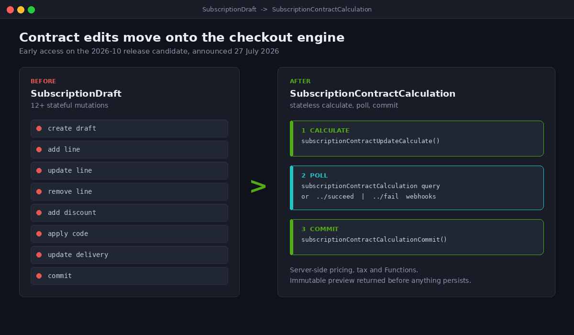Image resolution: width=574 pixels, height=335 pixels.
Task: Click the green maximize window button
Action: [31, 10]
